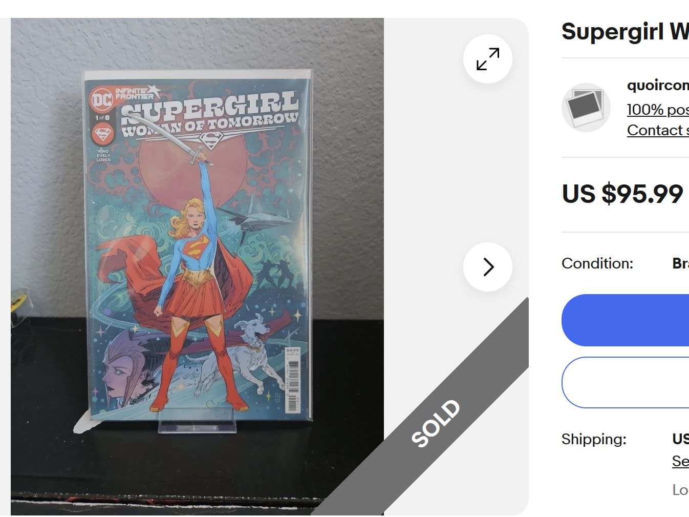Click the Condition label
The image size is (689, 517).
[597, 263]
